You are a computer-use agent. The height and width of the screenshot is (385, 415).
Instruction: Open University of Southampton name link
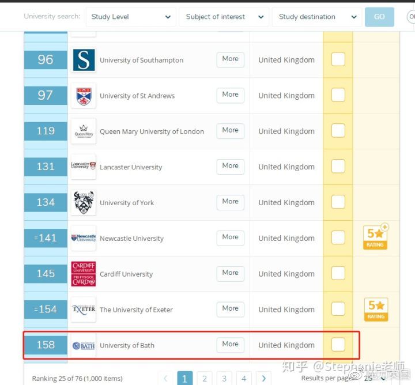coord(141,61)
